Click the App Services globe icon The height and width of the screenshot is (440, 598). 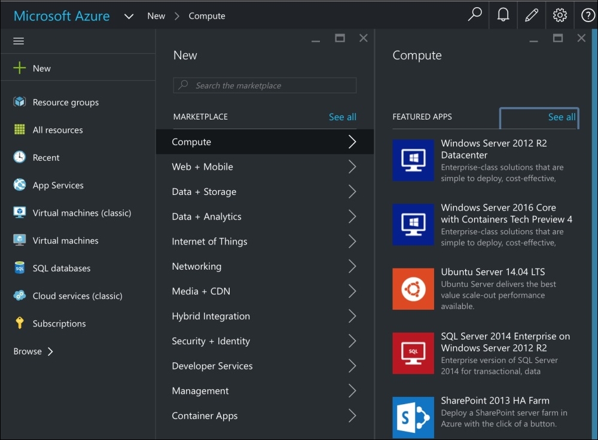(20, 185)
